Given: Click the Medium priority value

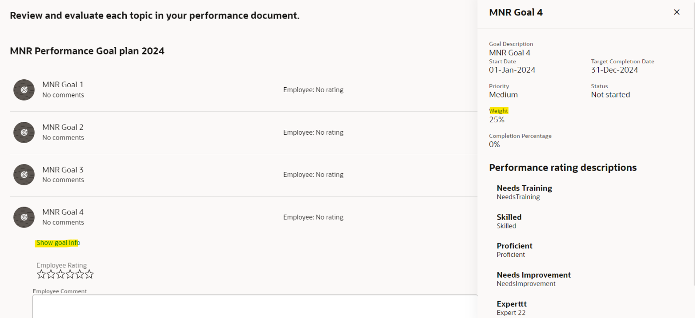Looking at the screenshot, I should pyautogui.click(x=503, y=95).
